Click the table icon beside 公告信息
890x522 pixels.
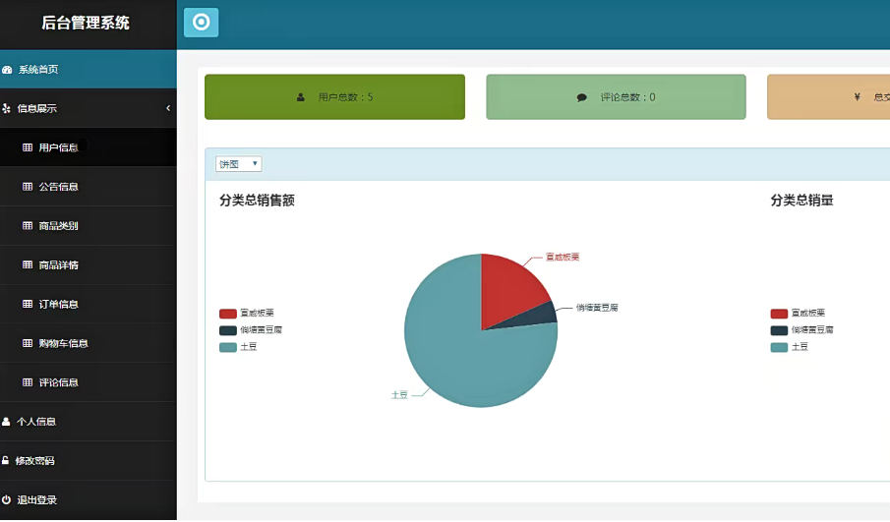click(x=28, y=187)
